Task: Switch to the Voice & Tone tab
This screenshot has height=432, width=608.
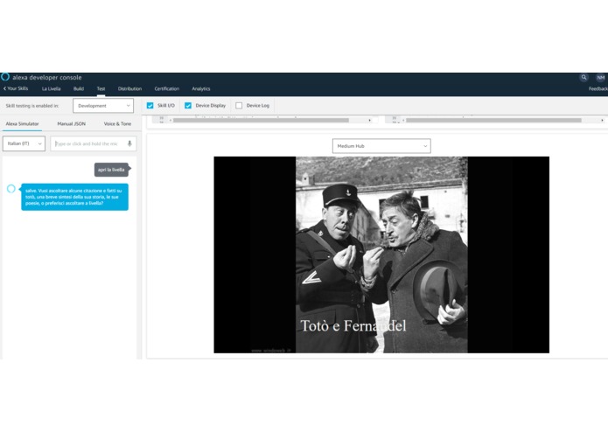Action: pyautogui.click(x=117, y=123)
